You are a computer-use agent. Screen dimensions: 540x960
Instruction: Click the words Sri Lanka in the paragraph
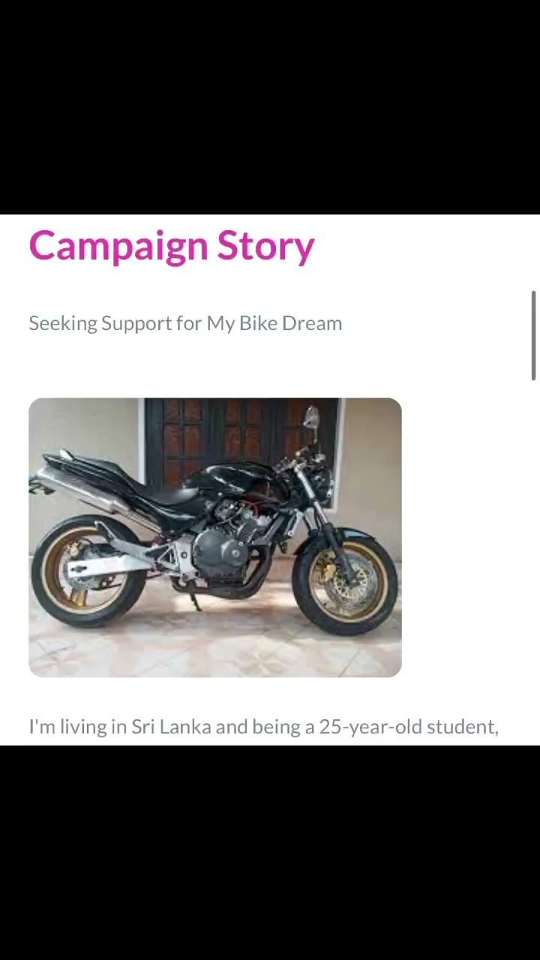click(x=171, y=727)
